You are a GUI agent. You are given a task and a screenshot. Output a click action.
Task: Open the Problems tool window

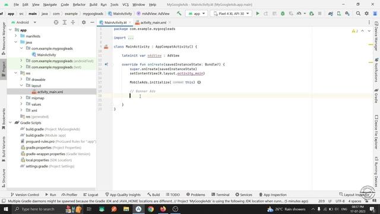click(195, 194)
